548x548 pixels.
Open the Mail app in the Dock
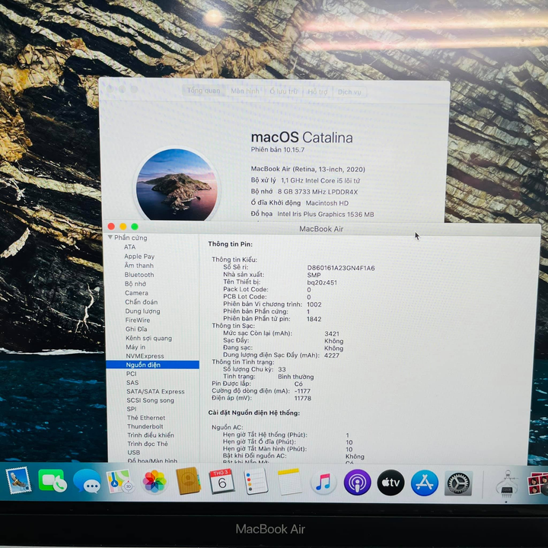18,481
